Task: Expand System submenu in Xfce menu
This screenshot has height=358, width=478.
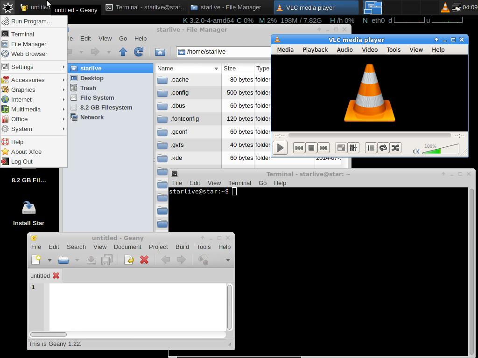Action: click(34, 129)
